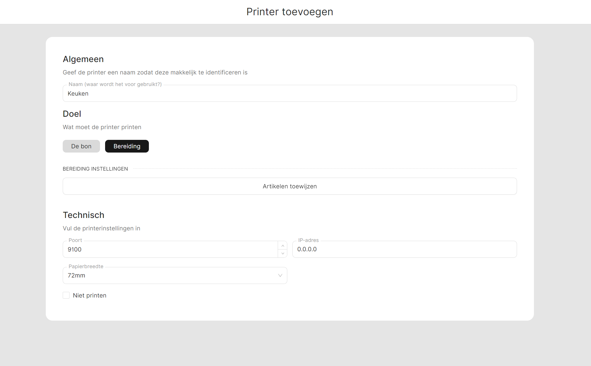Screen dimensions: 591x366
Task: Click the text Vul de printerinstellingen in
Action: 101,228
